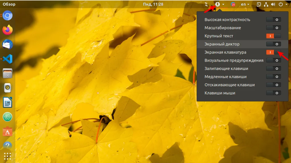The width and height of the screenshot is (291, 163).
Task: Expand the accessibility menu dropdown arrow
Action: pos(223,4)
